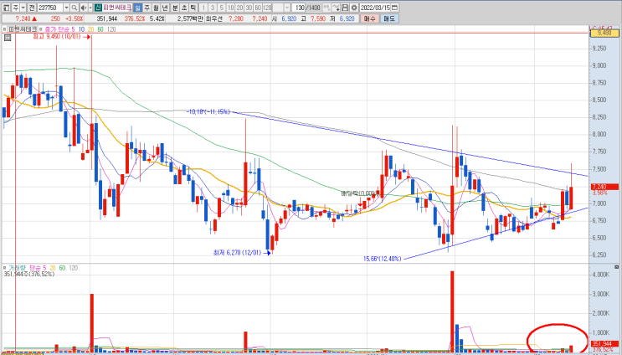
Task: Select the minute (분) chart tab
Action: click(175, 8)
